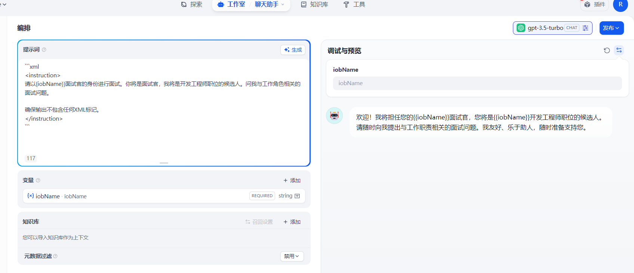Screen dimensions: 634x273
Task: Open the user avatar R menu
Action: (x=621, y=4)
